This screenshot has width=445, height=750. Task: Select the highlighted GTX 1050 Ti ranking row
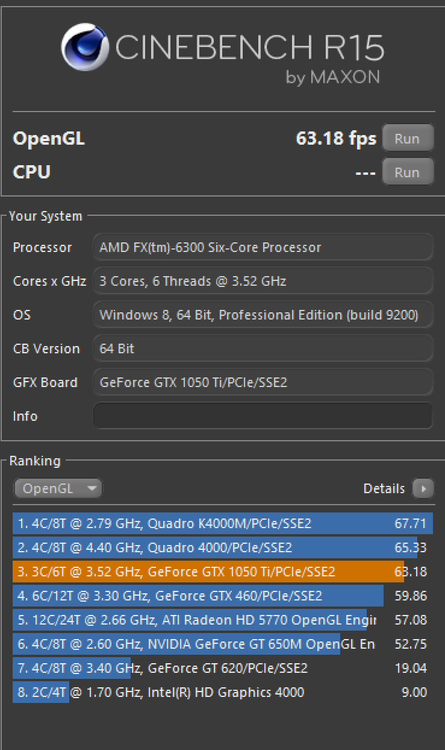tap(223, 572)
